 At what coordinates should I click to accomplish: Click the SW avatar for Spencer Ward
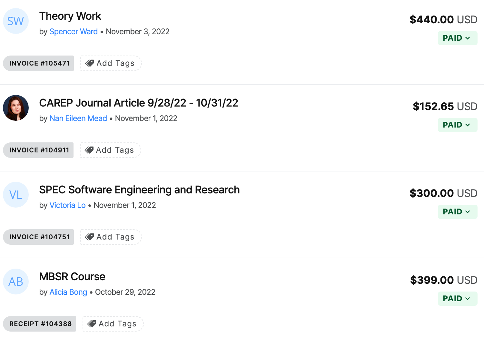tap(16, 21)
